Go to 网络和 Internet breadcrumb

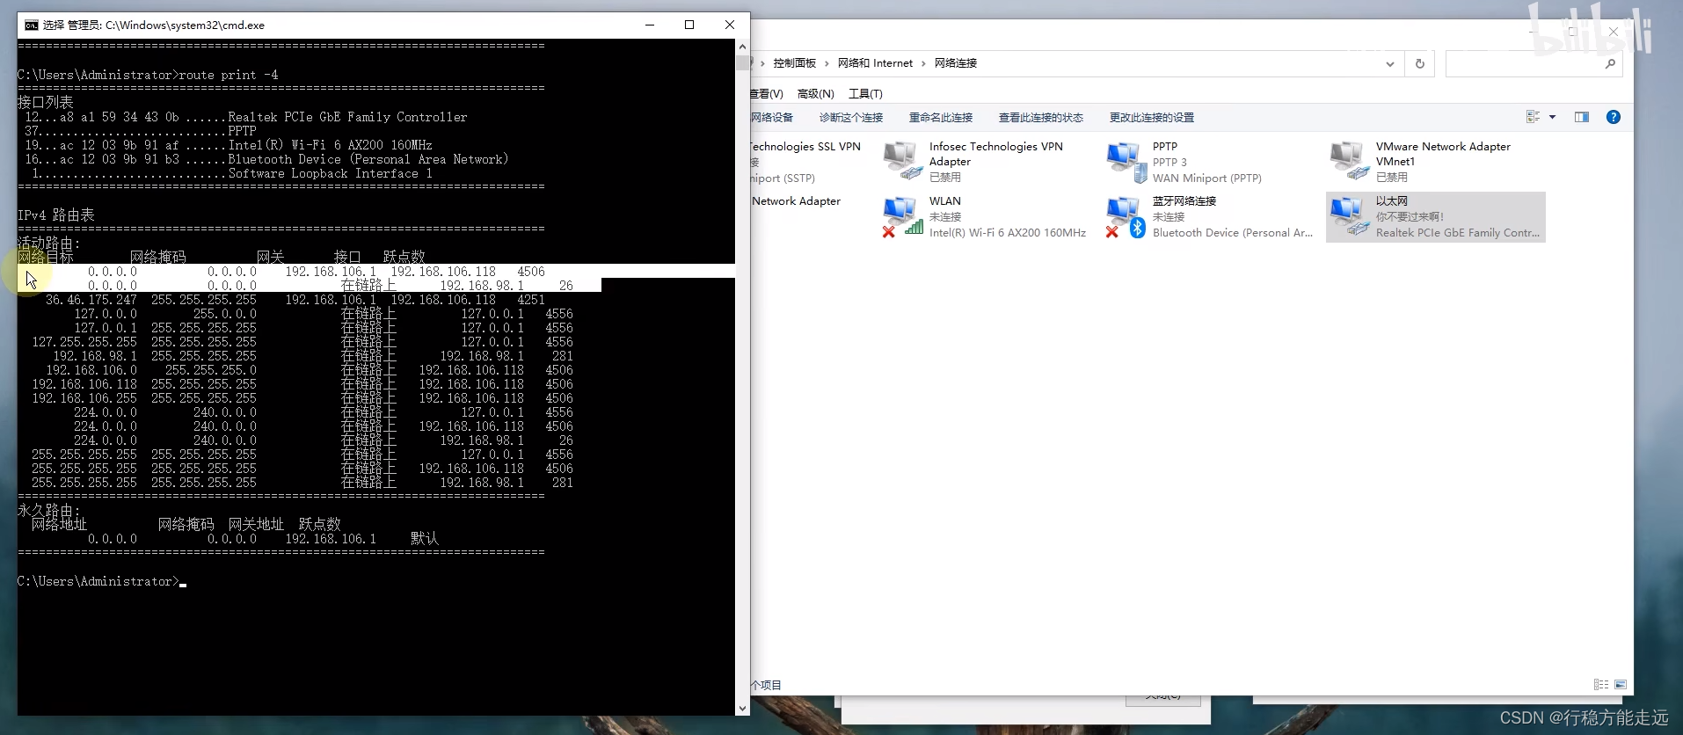point(875,63)
